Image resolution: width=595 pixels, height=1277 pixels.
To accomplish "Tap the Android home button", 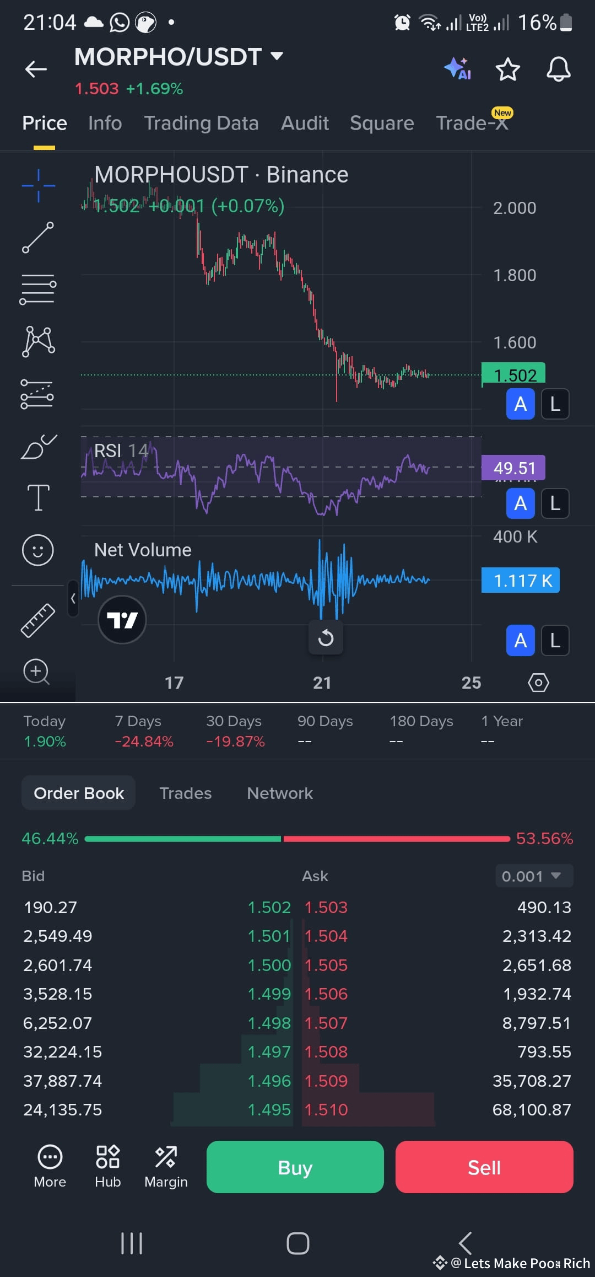I will pyautogui.click(x=297, y=1243).
